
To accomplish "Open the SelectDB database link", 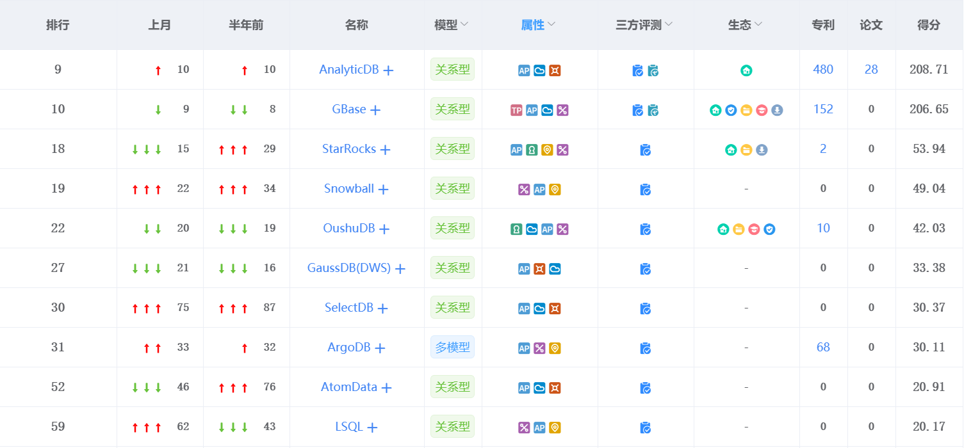I will point(349,308).
